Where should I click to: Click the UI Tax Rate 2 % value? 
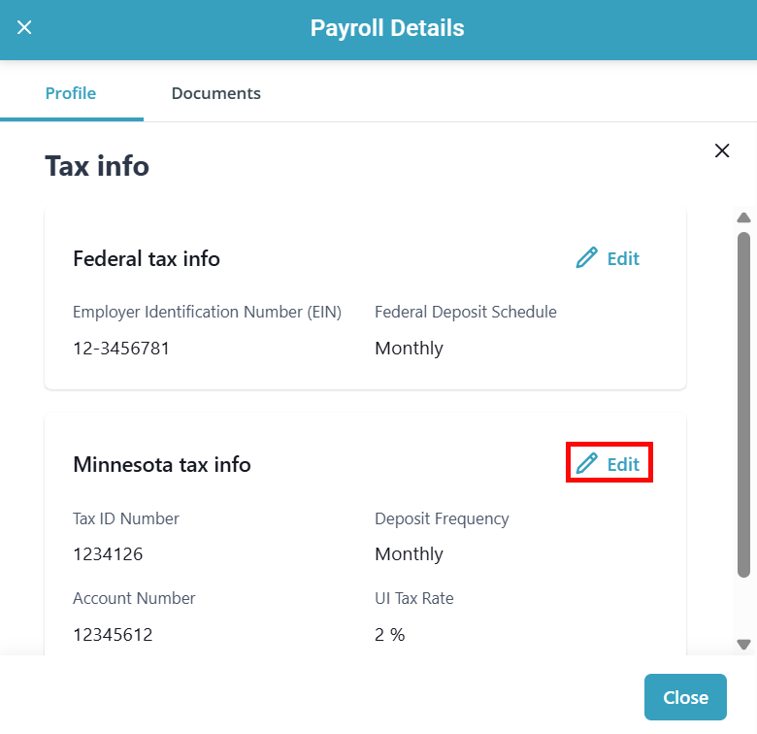[390, 635]
